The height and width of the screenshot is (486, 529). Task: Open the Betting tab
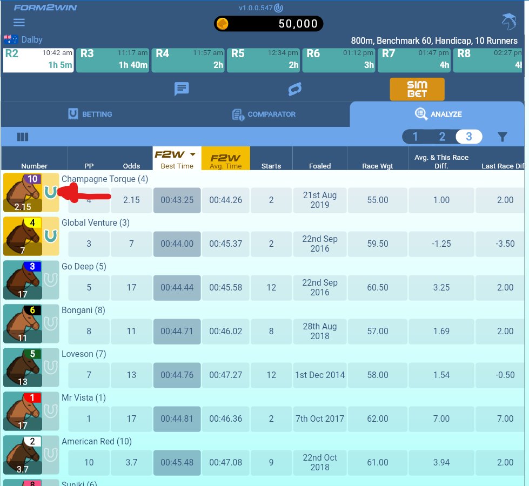pyautogui.click(x=90, y=114)
